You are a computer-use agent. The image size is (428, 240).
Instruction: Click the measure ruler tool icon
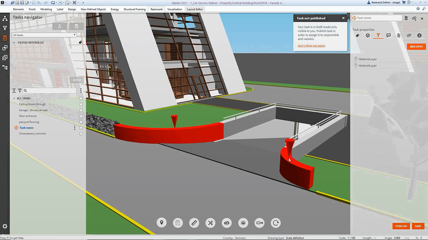(x=194, y=223)
